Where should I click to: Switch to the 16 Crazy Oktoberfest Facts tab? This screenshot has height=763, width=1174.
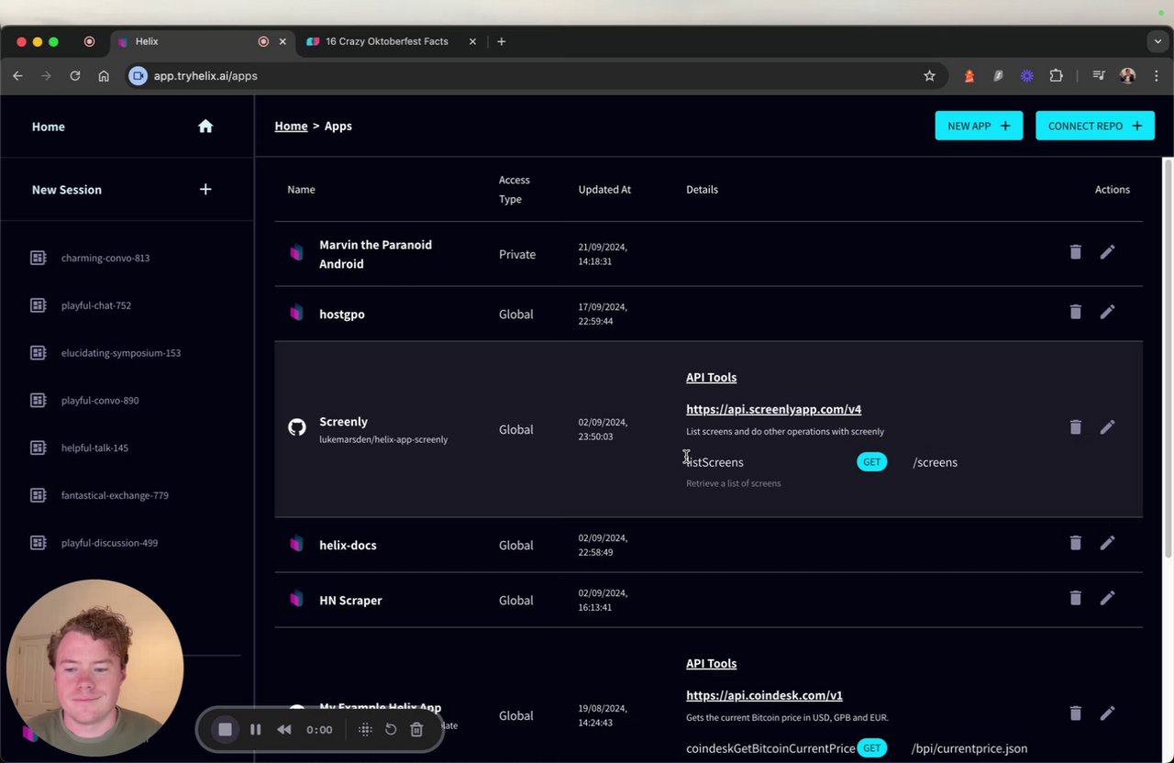[393, 41]
